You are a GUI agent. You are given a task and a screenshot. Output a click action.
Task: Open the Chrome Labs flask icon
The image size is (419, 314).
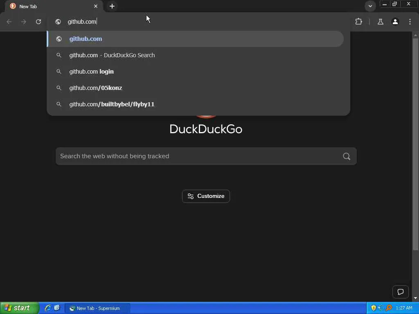click(381, 22)
